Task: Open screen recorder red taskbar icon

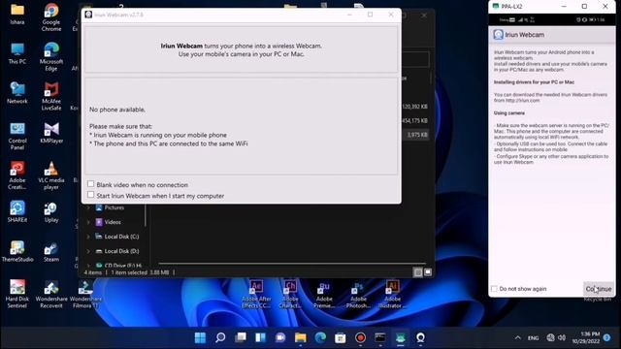Action: (x=360, y=337)
